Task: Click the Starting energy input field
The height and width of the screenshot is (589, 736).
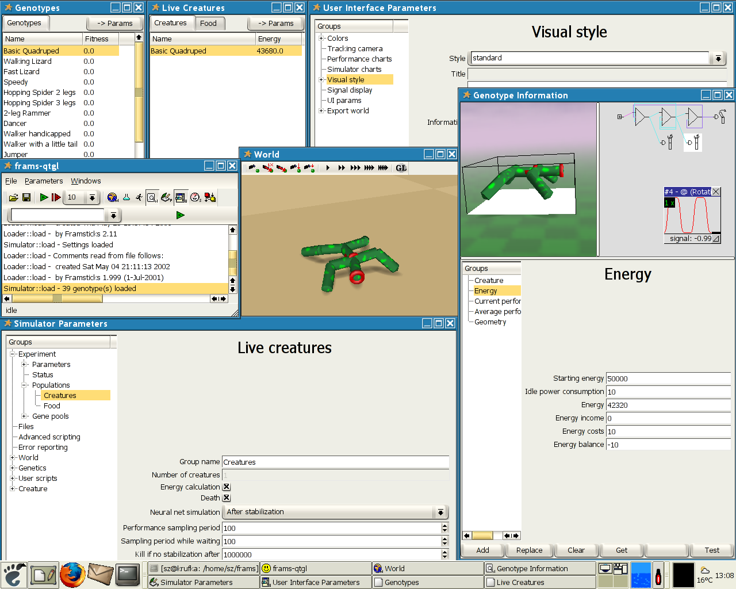Action: pos(668,378)
